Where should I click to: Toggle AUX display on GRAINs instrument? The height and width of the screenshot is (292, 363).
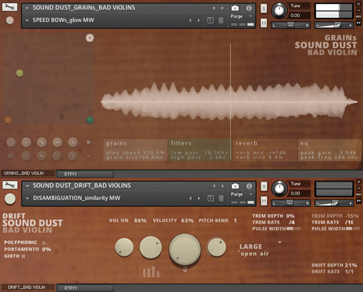(358, 16)
